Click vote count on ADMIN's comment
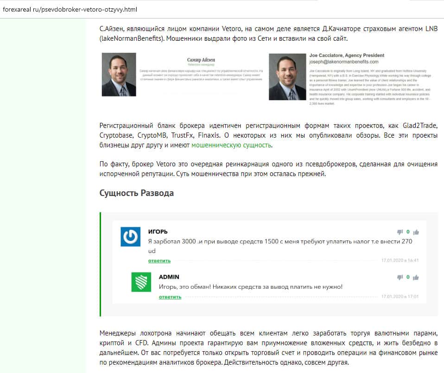Screen dimensions: 444x373 [408, 277]
